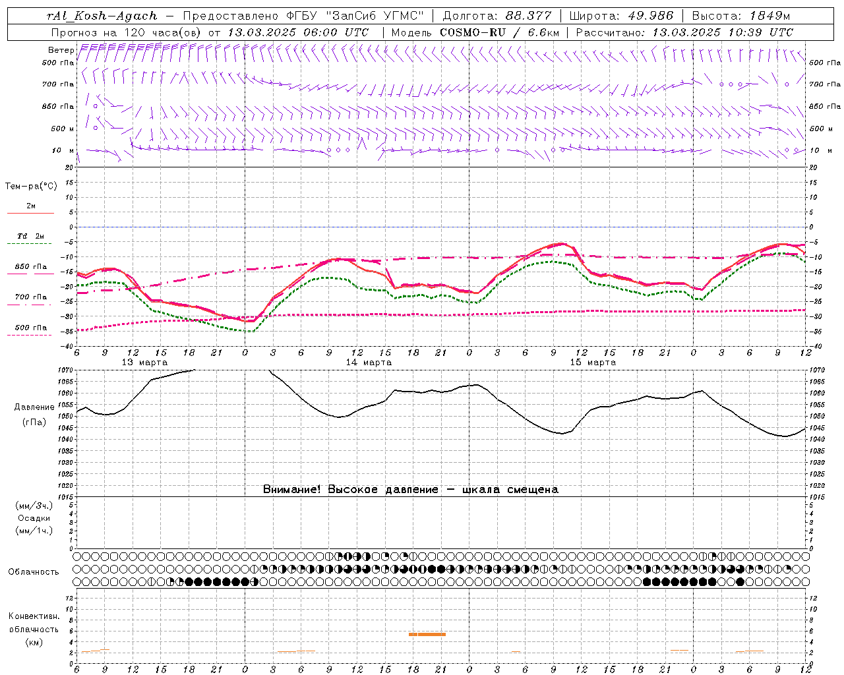Click the 500 гПа temperature legend entry
Viewport: 844px width, 675px height.
(30, 328)
